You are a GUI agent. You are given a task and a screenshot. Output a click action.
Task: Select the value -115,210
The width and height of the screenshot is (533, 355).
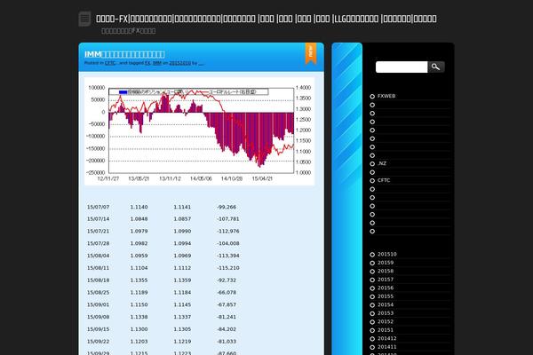point(227,268)
